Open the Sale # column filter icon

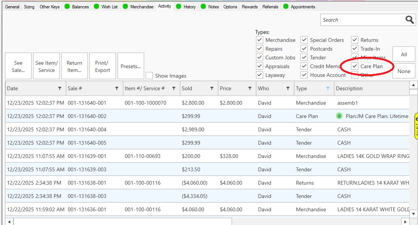pos(117,88)
